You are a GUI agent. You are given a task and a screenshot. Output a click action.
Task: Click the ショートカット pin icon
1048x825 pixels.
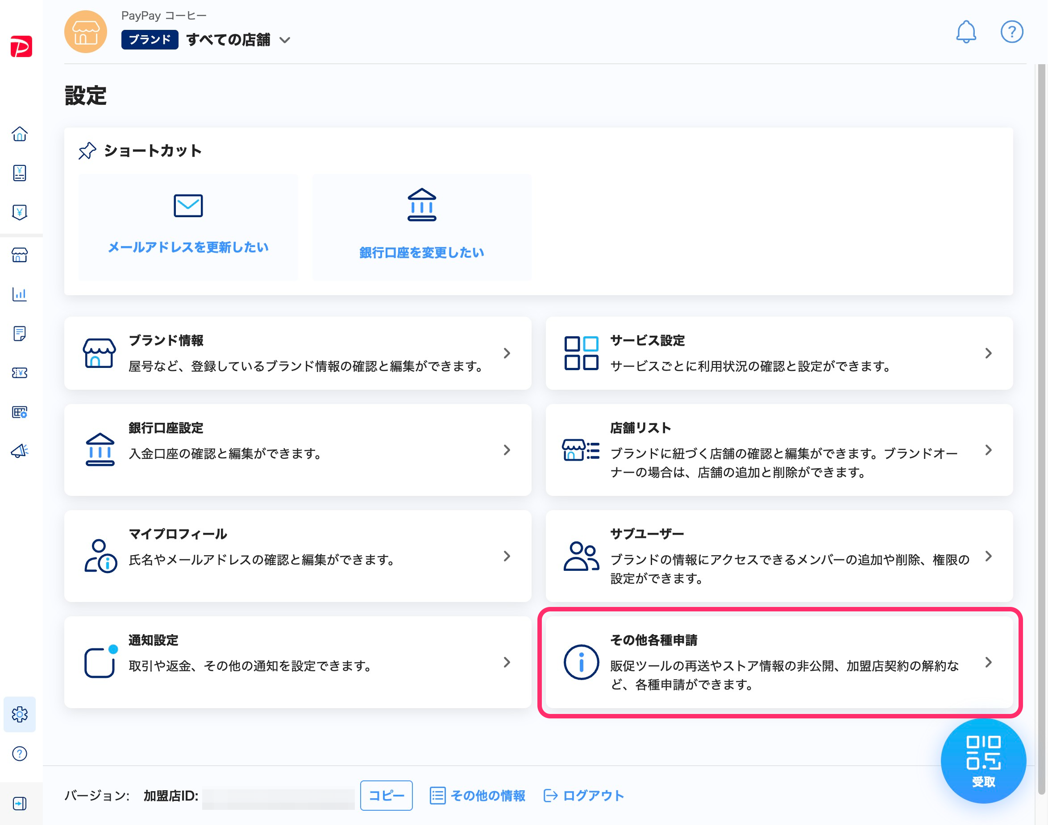(x=87, y=151)
